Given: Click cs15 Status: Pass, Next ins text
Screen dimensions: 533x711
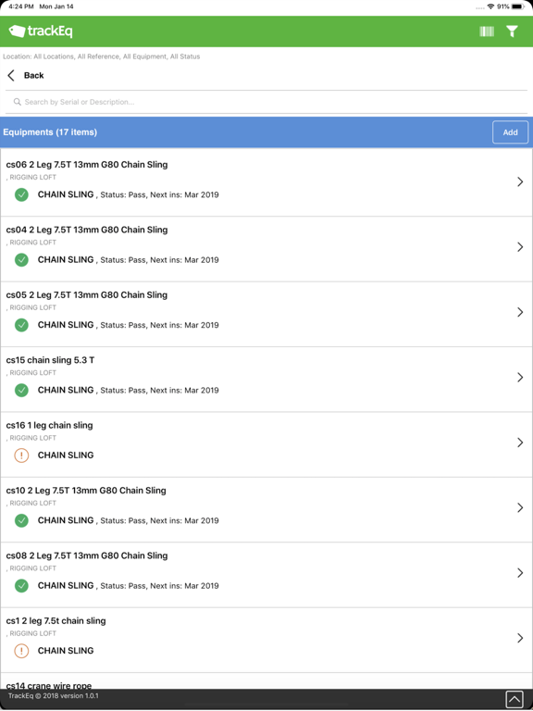Looking at the screenshot, I should [x=159, y=391].
